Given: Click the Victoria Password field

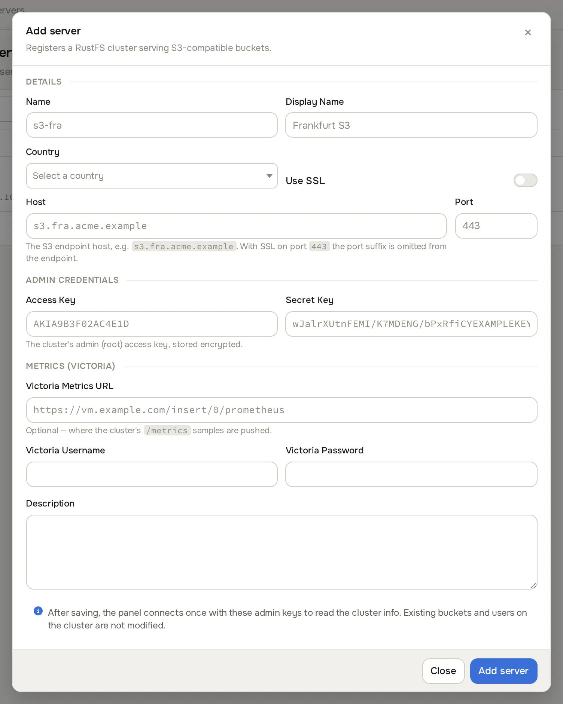Looking at the screenshot, I should click(x=411, y=474).
